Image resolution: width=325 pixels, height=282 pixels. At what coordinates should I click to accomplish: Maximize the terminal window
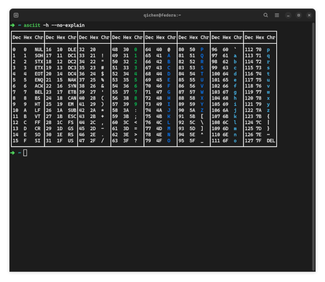pos(299,15)
